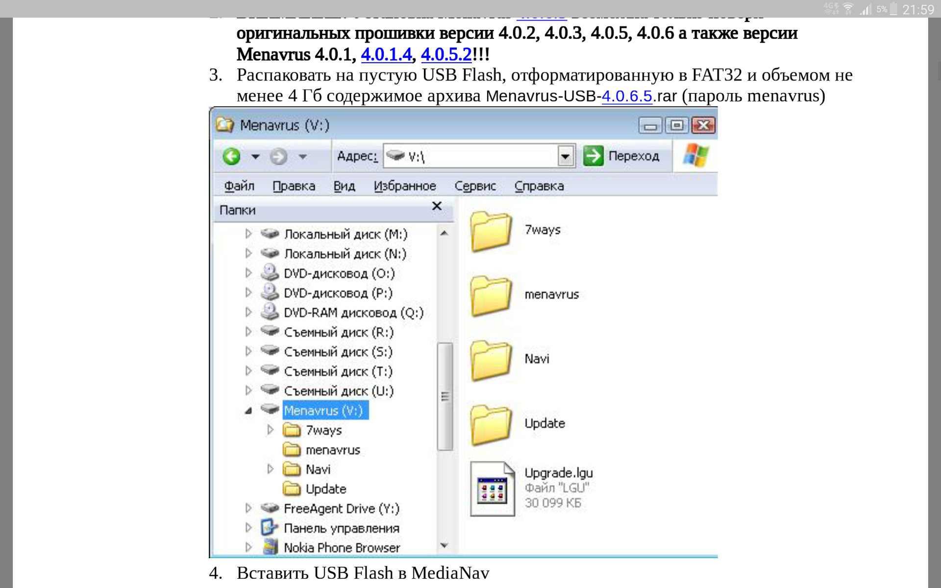This screenshot has width=941, height=588.
Task: Expand Съемный диск (R:) node
Action: click(x=248, y=332)
